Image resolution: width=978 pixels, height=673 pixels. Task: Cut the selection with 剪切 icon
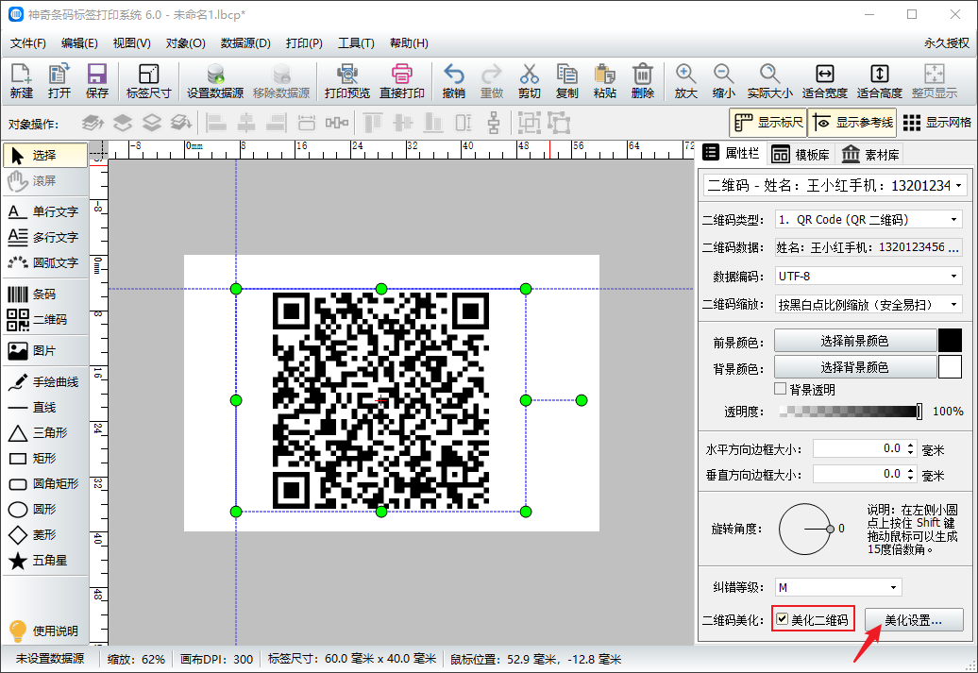point(529,81)
